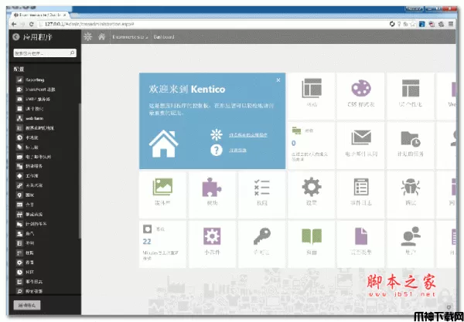The image size is (464, 322).
Task: Open the SharePoint item in the sidebar
Action: point(36,90)
